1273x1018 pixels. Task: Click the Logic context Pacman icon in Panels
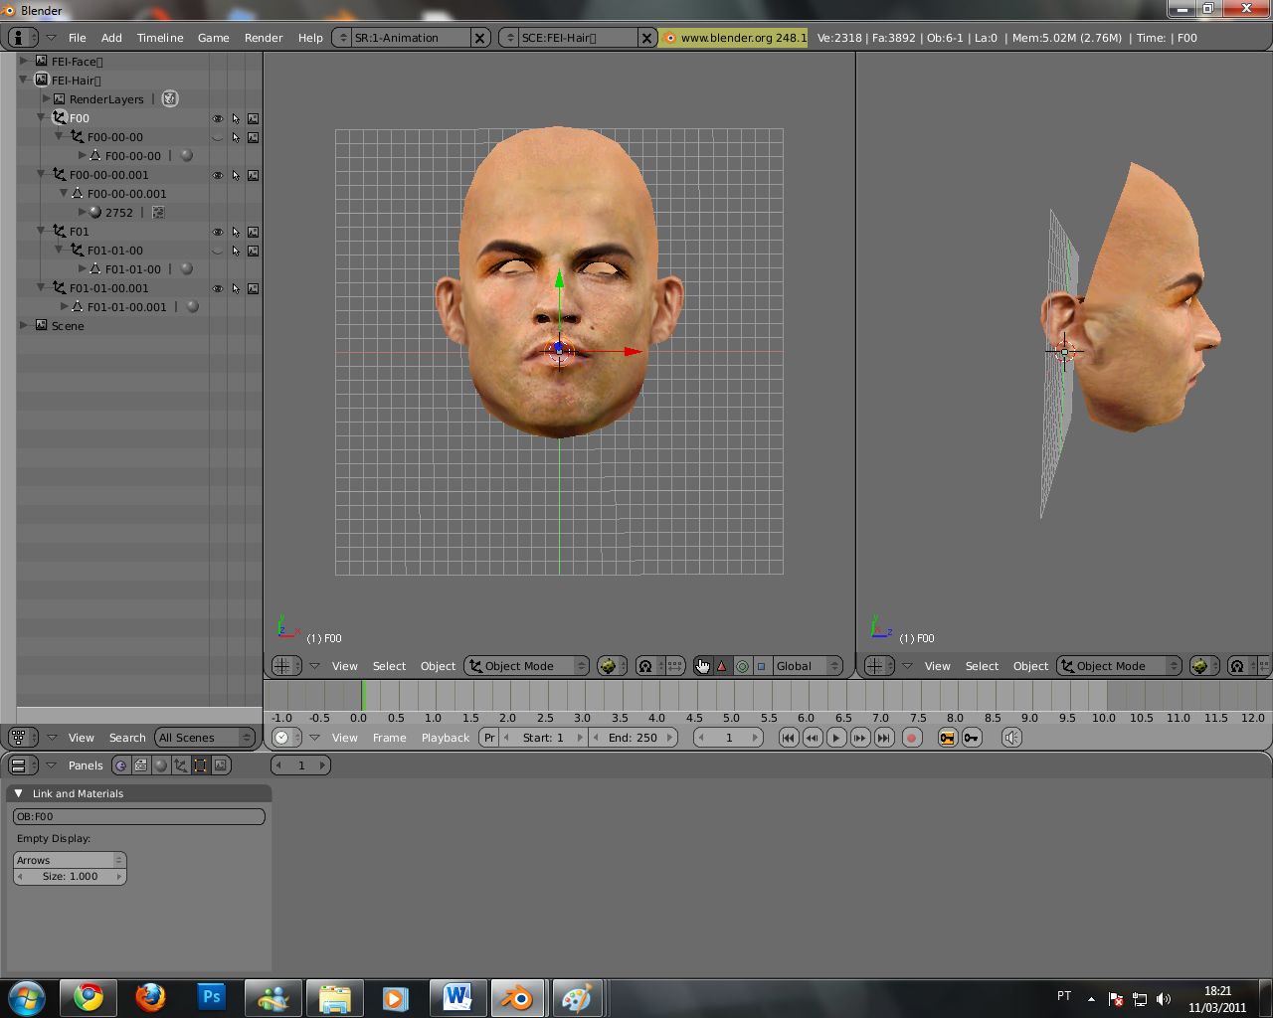click(121, 765)
